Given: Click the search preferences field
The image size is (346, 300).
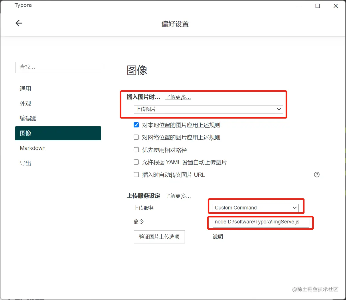Looking at the screenshot, I should click(x=58, y=67).
